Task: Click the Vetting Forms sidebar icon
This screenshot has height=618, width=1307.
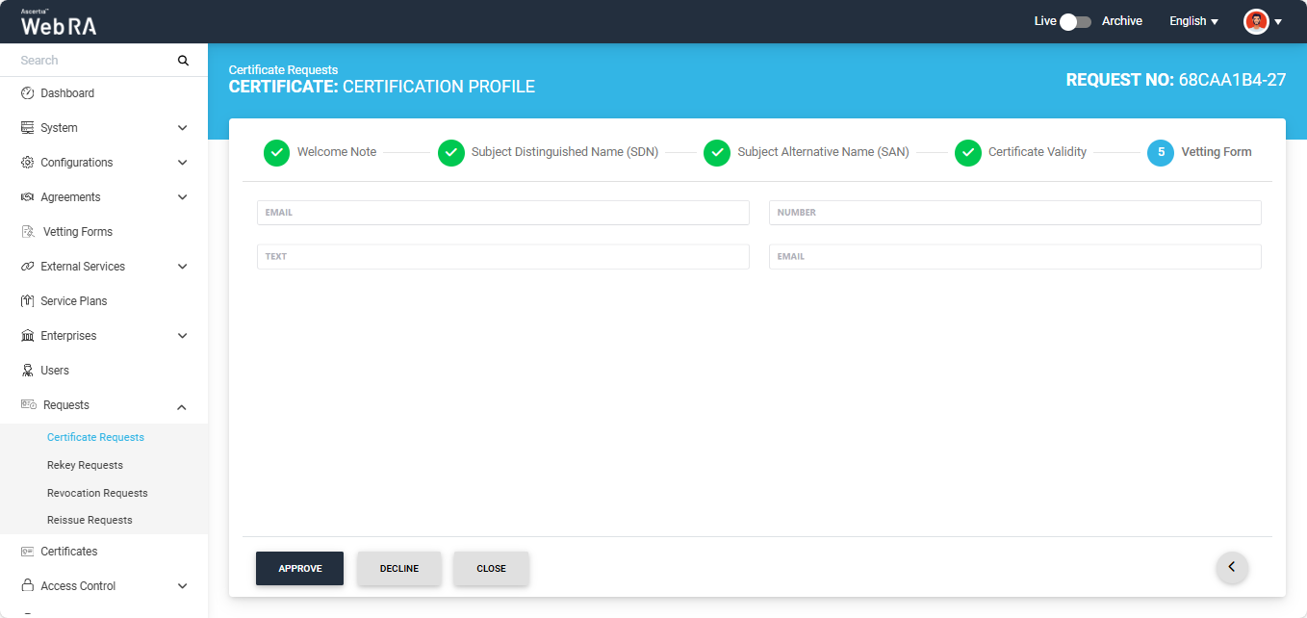Action: [x=28, y=232]
